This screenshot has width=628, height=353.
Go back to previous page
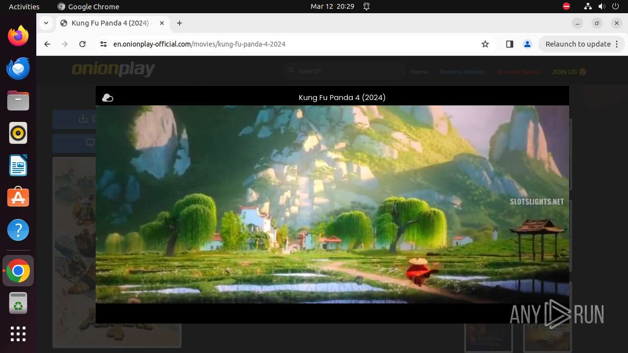tap(47, 44)
